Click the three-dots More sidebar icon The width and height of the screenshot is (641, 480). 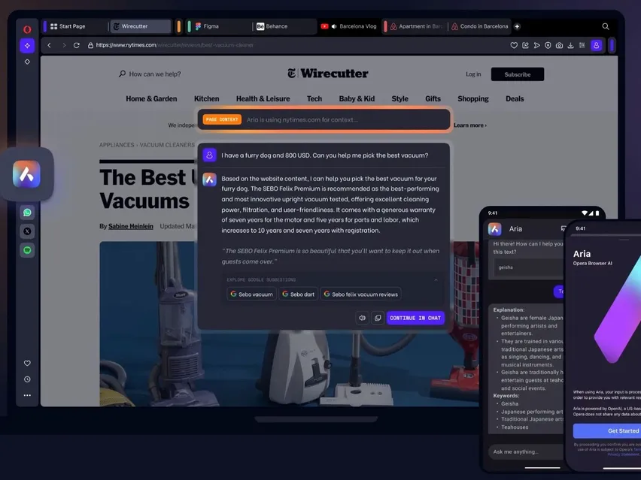point(27,395)
